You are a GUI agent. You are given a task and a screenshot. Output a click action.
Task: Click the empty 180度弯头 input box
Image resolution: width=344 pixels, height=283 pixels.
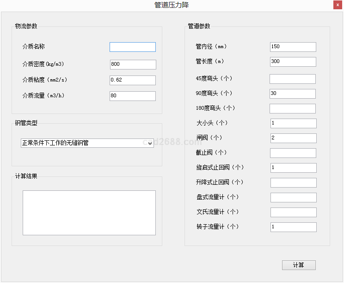tap(293, 109)
